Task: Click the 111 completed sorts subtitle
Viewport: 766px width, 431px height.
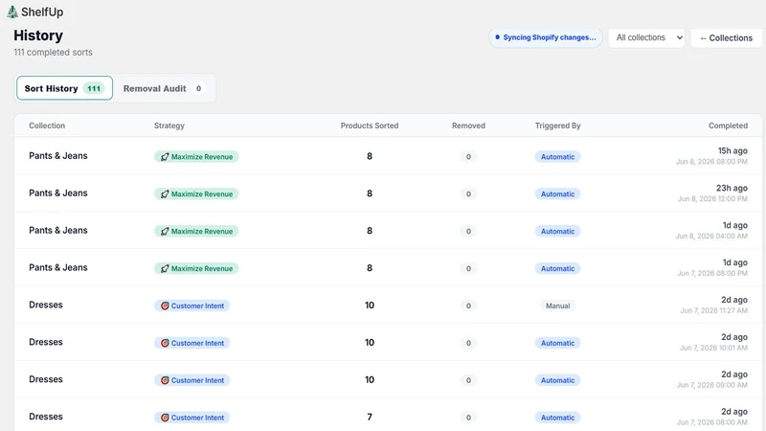Action: (x=53, y=53)
